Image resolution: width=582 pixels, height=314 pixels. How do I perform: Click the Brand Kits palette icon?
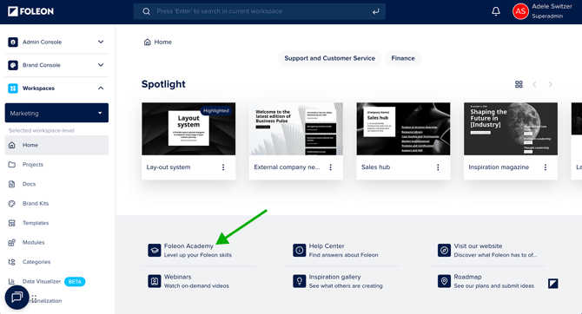(x=12, y=203)
